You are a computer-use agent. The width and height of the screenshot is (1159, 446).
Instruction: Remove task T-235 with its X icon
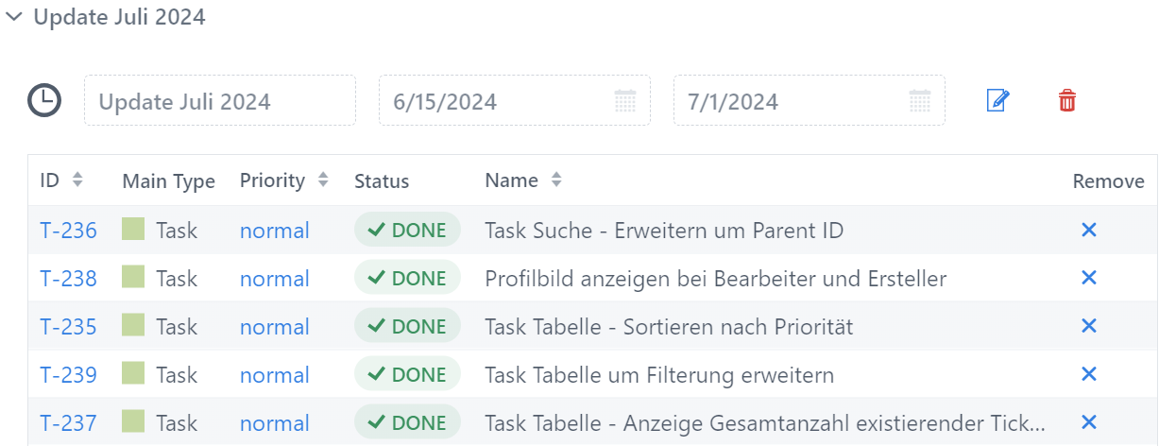pyautogui.click(x=1088, y=326)
